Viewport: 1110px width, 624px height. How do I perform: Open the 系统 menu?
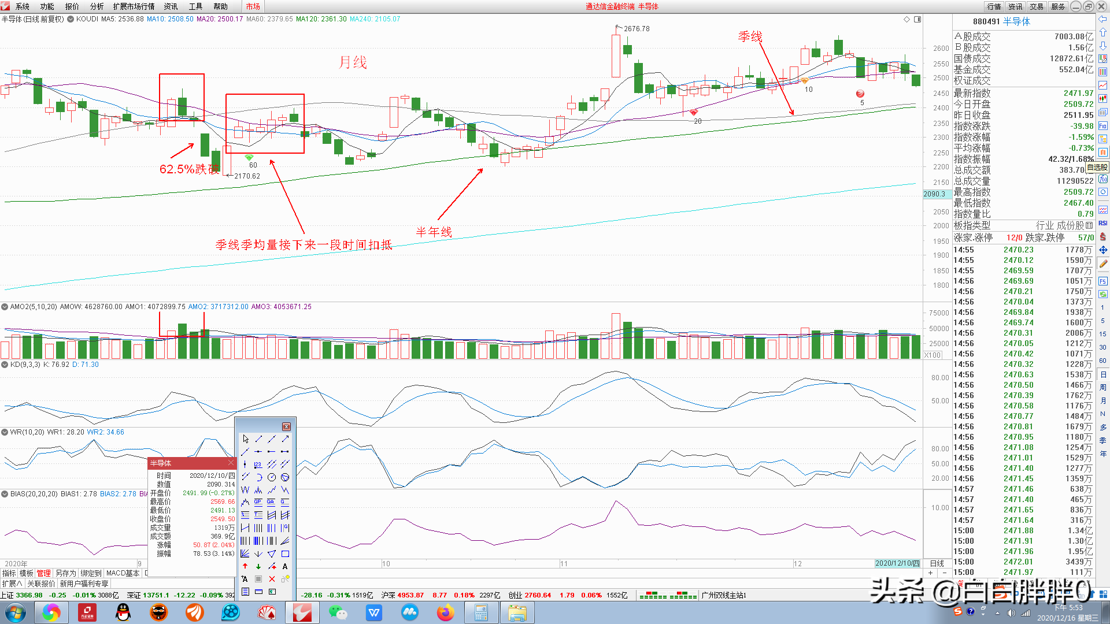(x=23, y=6)
